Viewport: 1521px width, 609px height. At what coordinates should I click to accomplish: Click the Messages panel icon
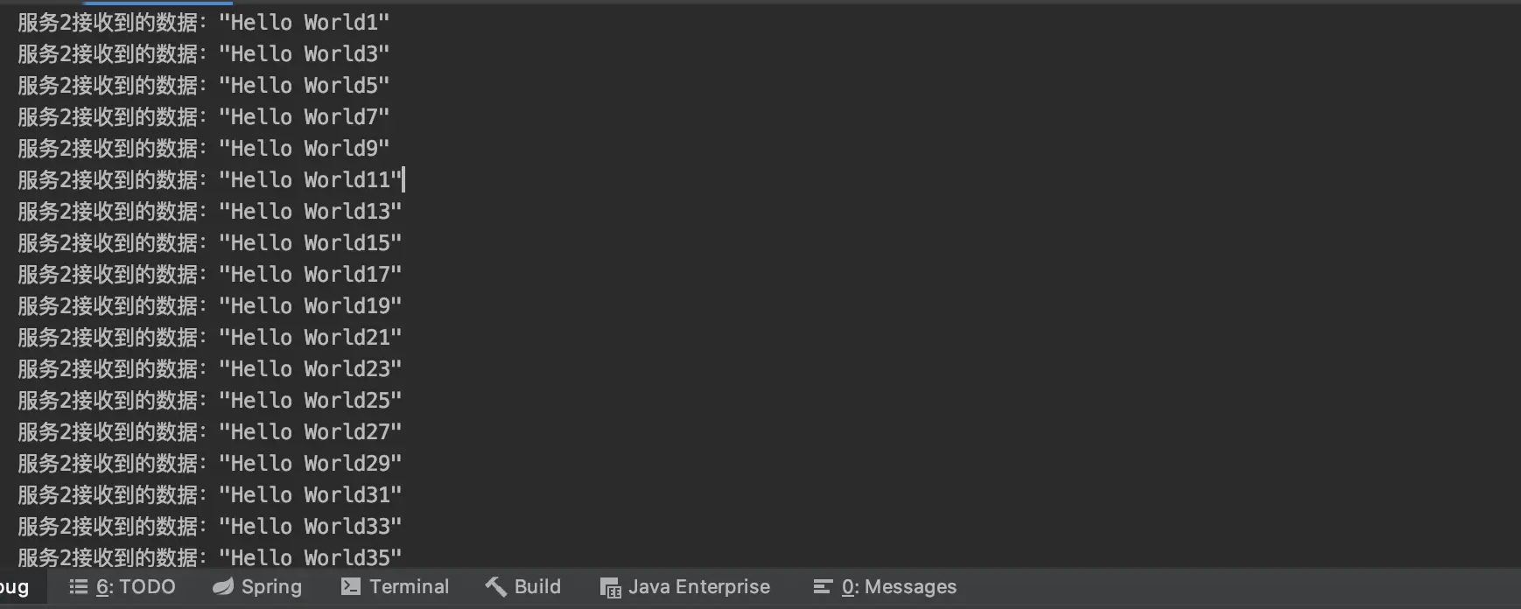[x=823, y=587]
